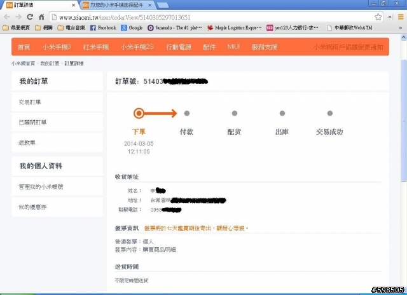Open the browser home page icon
Viewport: 407px width, 295px height.
click(x=41, y=17)
